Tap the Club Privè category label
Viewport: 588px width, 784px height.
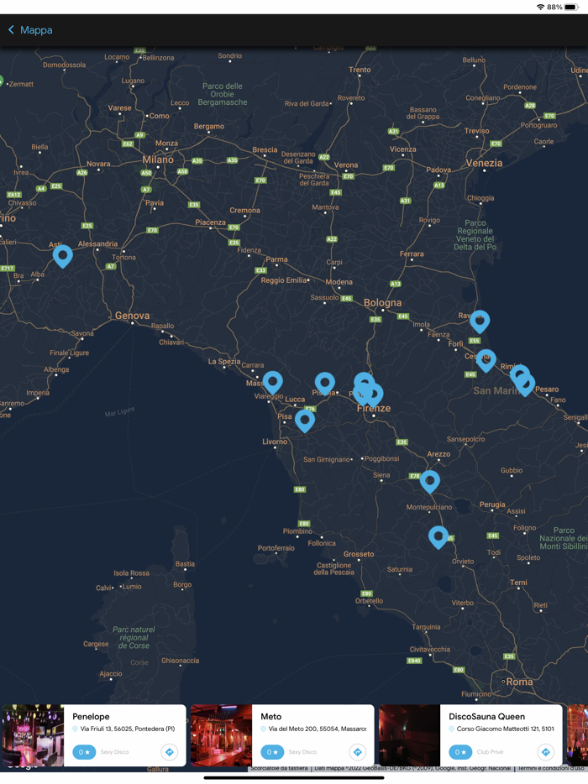point(490,752)
